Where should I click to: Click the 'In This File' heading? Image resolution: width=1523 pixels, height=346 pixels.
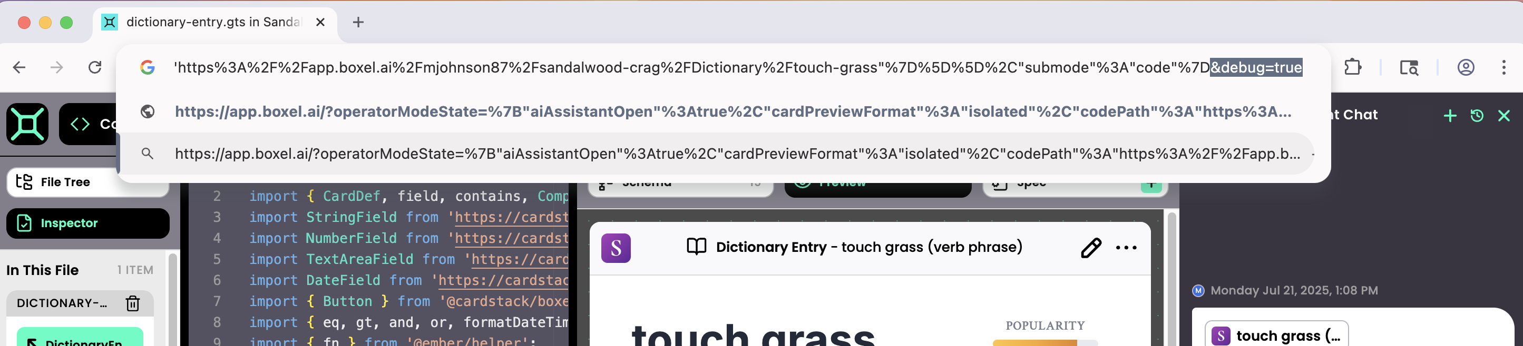click(x=43, y=270)
